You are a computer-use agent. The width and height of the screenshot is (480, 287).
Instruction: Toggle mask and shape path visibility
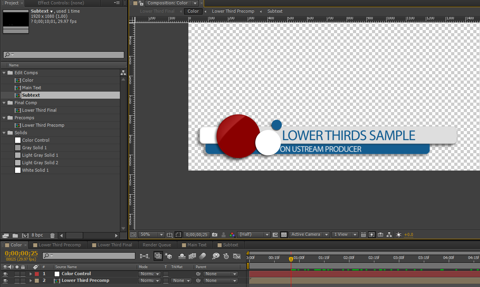[x=178, y=234]
